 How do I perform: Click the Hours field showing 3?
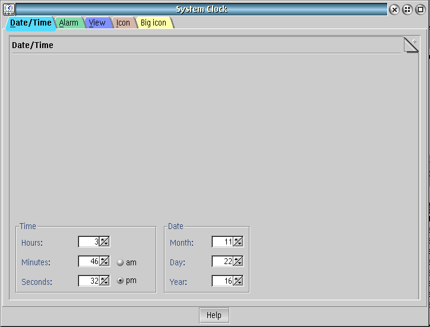tap(89, 242)
